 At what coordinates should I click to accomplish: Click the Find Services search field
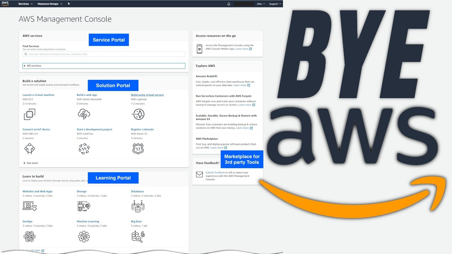pos(104,54)
